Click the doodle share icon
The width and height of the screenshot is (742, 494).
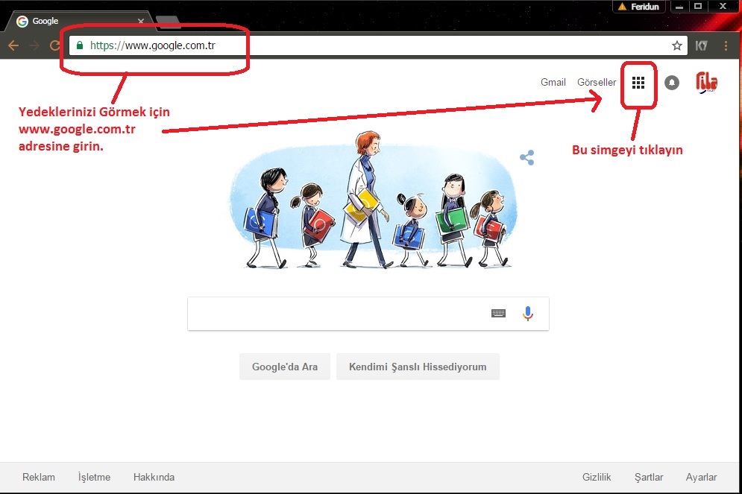(x=527, y=158)
